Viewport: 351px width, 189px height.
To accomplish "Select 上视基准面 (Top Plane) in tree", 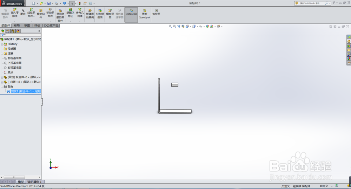I will pos(14,63).
